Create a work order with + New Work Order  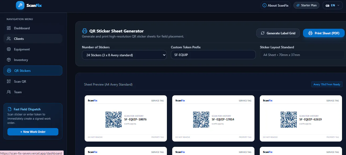pyautogui.click(x=33, y=132)
